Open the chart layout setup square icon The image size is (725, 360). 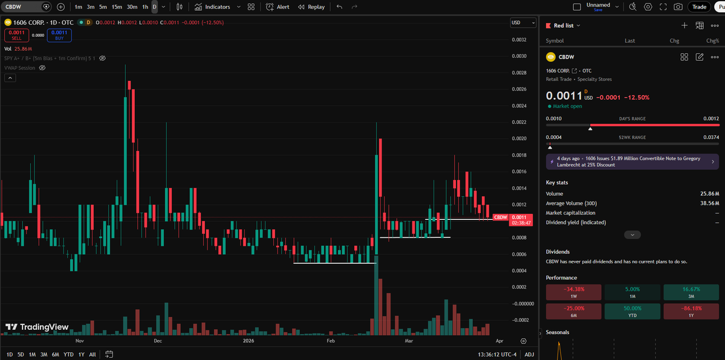[x=577, y=7]
